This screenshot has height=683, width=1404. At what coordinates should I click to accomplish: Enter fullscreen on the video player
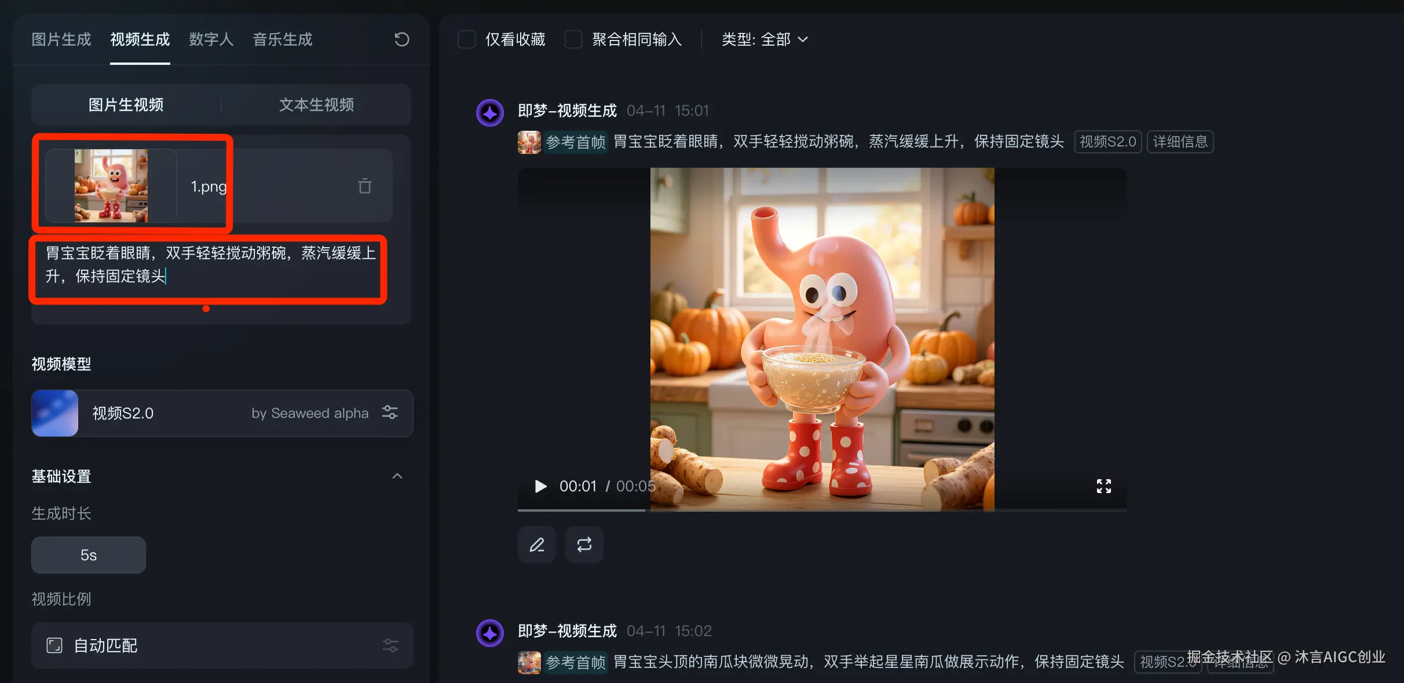(1103, 486)
